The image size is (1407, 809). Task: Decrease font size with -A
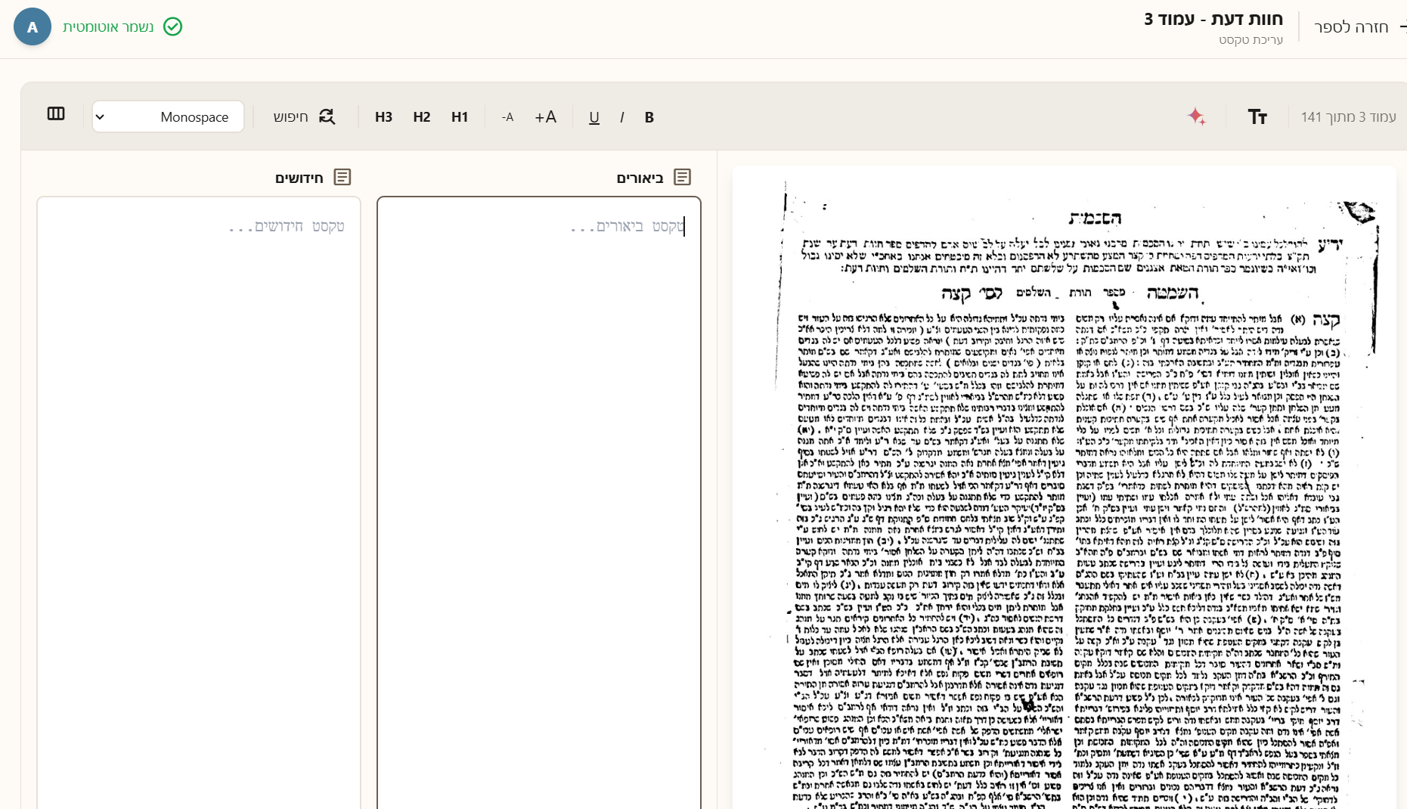(x=507, y=117)
